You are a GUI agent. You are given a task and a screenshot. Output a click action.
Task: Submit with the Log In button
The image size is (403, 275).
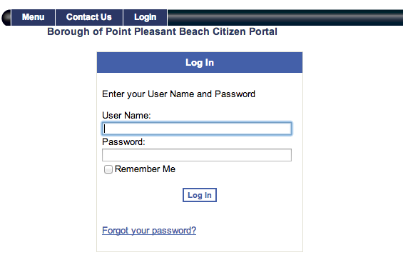pos(200,195)
